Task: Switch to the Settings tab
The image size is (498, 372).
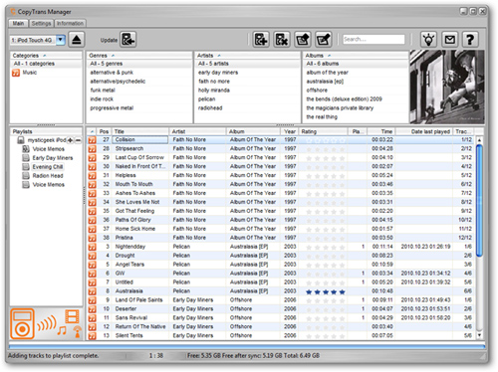Action: (x=41, y=23)
